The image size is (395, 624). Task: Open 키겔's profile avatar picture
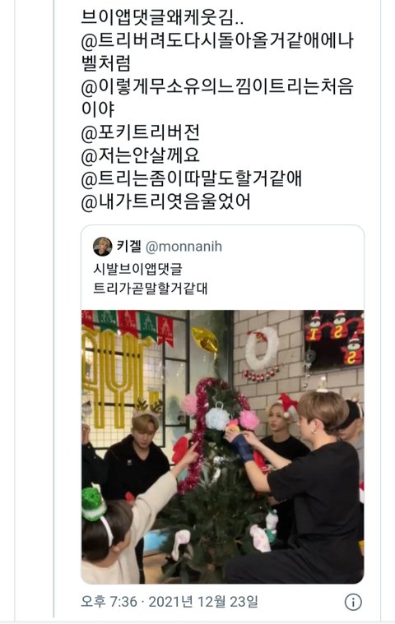pos(102,247)
